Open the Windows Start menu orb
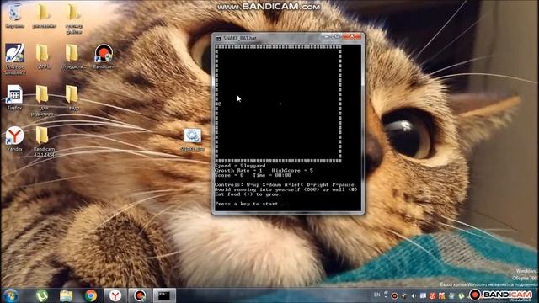The image size is (539, 303). click(11, 295)
